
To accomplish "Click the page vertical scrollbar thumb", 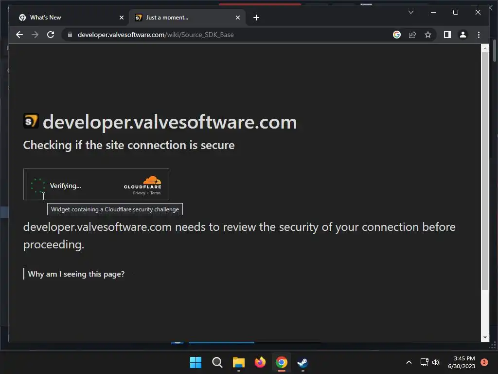I will pyautogui.click(x=485, y=171).
